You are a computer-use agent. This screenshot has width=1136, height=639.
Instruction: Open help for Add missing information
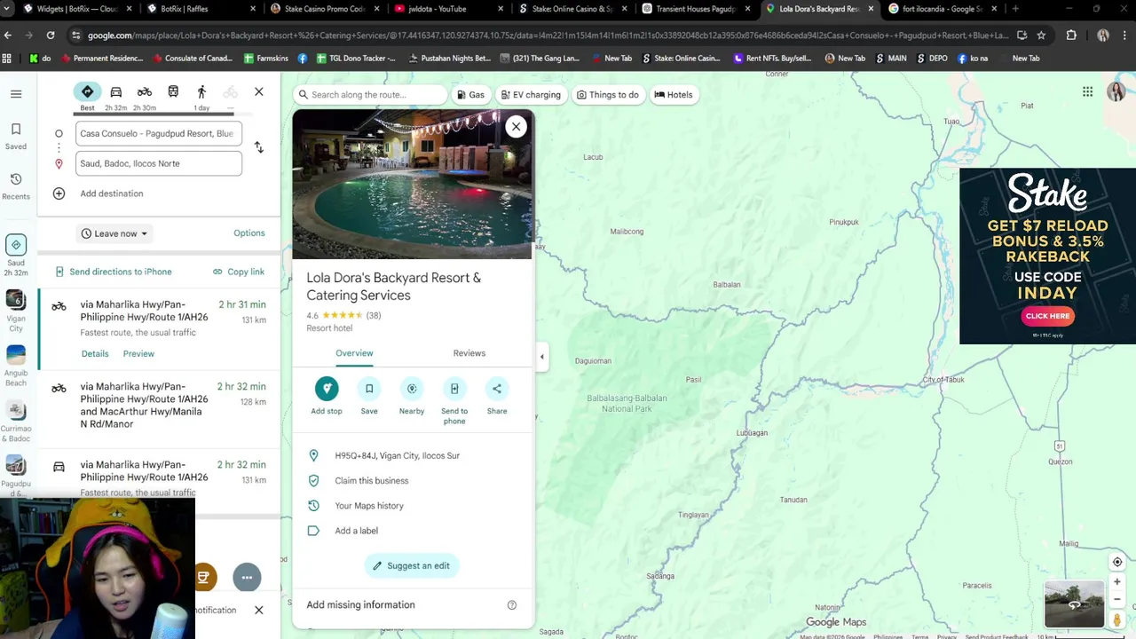pyautogui.click(x=512, y=605)
